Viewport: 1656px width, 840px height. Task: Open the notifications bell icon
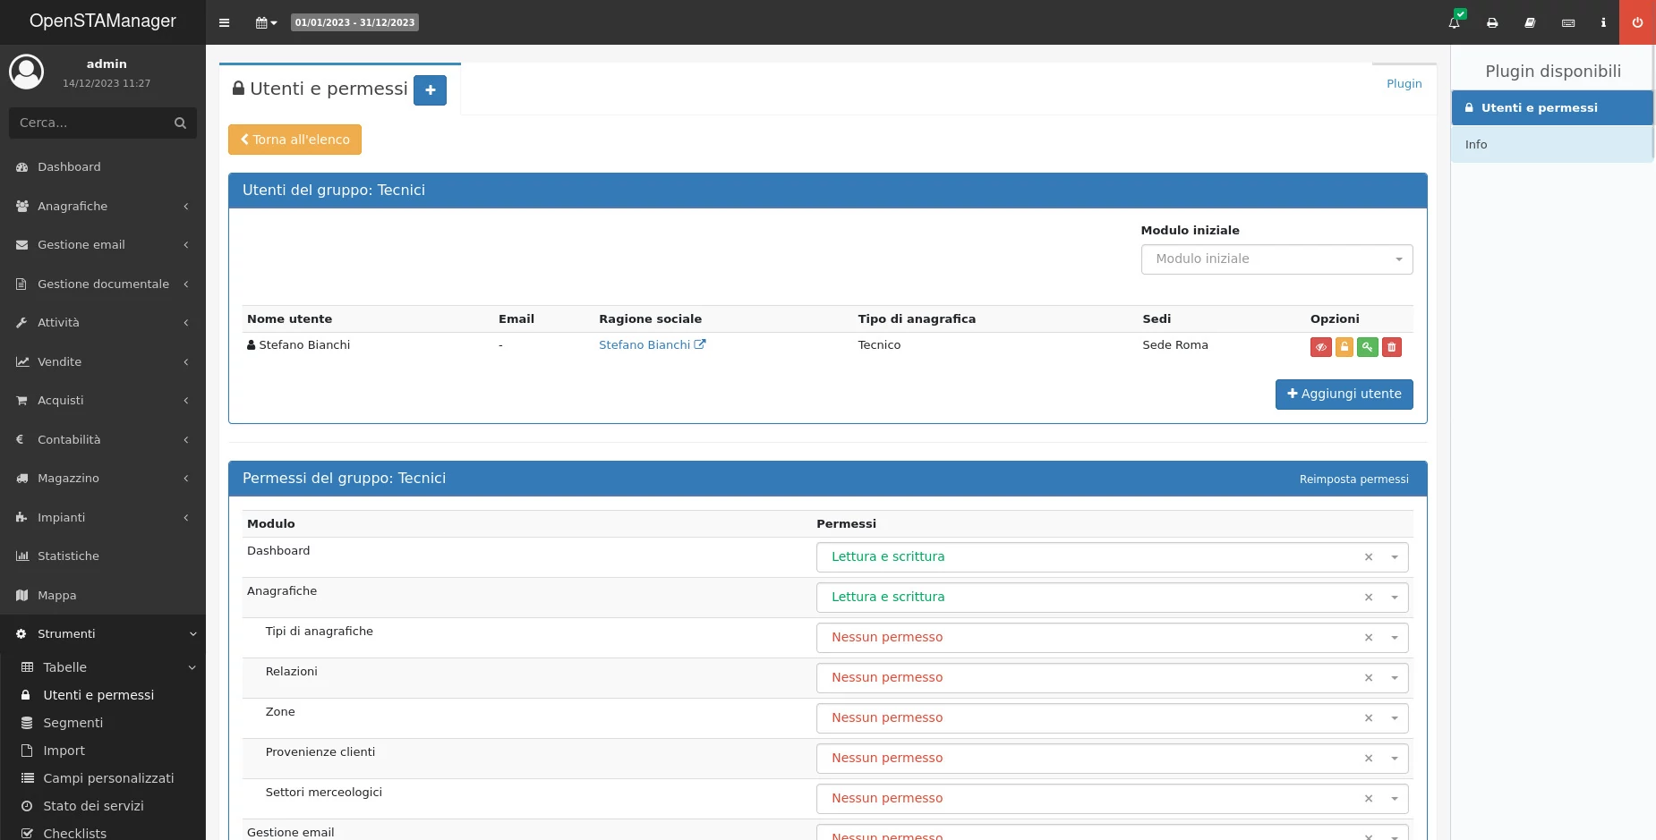point(1455,22)
